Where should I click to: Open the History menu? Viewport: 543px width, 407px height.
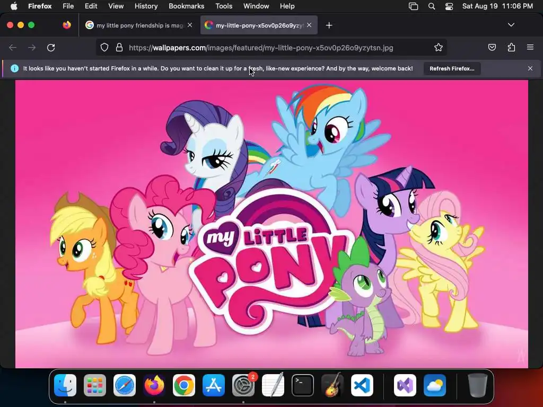click(146, 6)
